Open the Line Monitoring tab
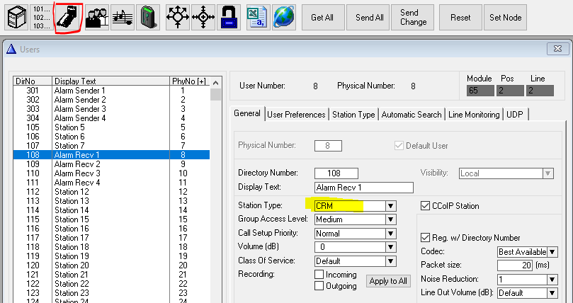This screenshot has height=303, width=573. pyautogui.click(x=474, y=115)
